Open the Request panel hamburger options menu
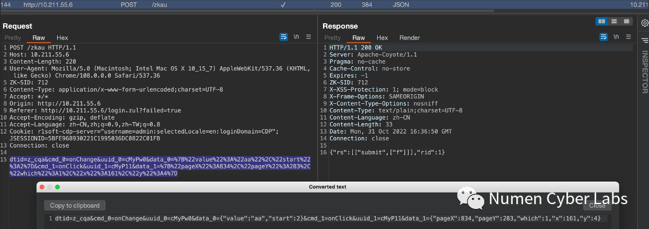Viewport: 649px width, 229px height. click(309, 37)
